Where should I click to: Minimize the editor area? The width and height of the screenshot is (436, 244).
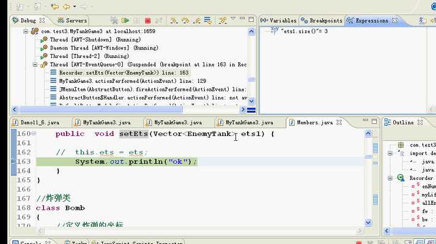(366, 120)
